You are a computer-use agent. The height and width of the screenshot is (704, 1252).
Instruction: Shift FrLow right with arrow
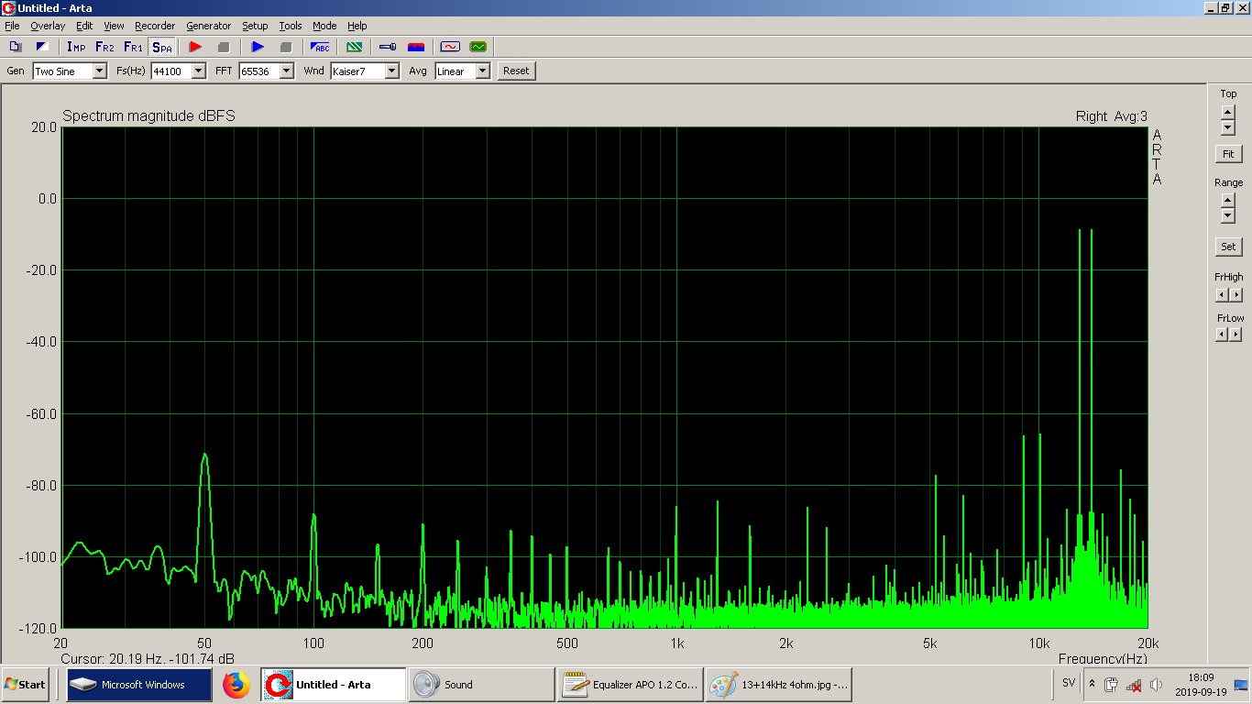(1236, 335)
